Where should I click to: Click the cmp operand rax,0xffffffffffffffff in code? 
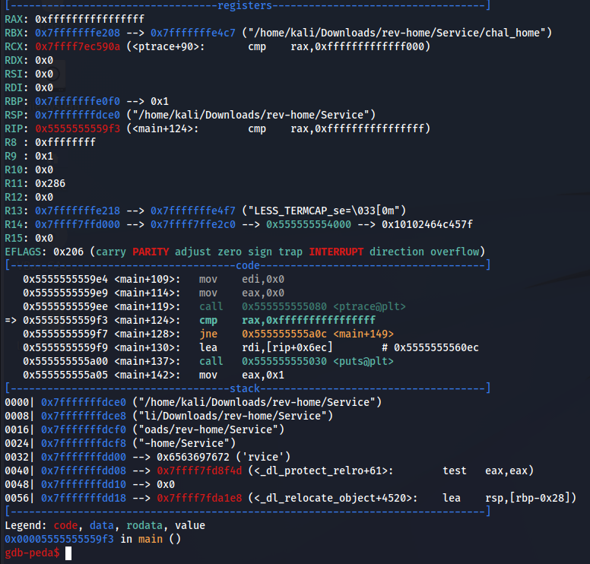coord(309,320)
